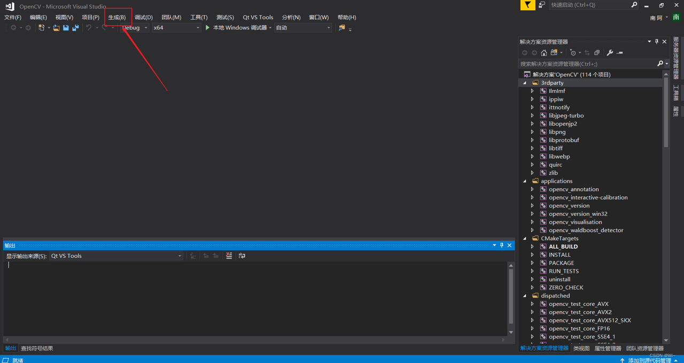
Task: Switch to 查找符号结果 tab
Action: coord(37,349)
